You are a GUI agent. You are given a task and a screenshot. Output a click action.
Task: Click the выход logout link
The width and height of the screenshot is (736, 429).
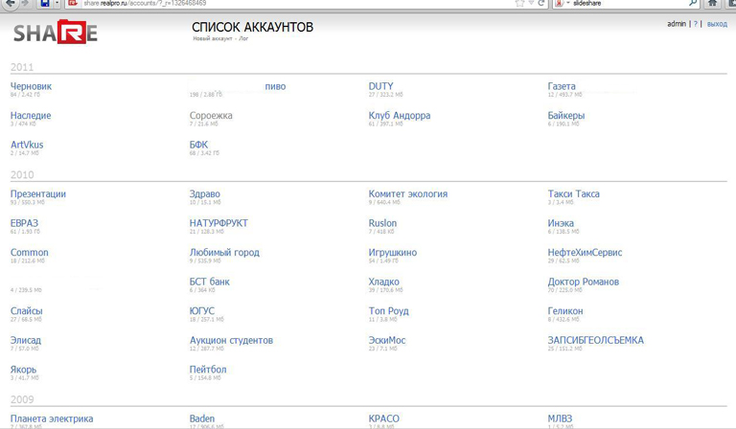click(x=717, y=24)
